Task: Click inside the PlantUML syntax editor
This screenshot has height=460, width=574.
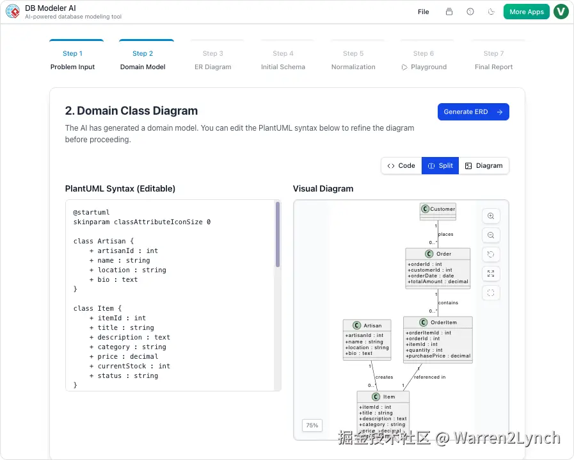Action: (x=170, y=295)
